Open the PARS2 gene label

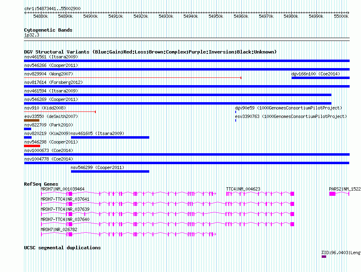point(345,189)
